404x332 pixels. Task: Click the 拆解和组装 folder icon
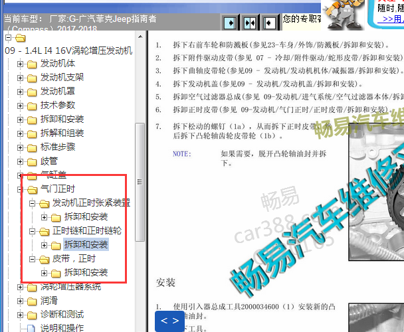pos(32,134)
